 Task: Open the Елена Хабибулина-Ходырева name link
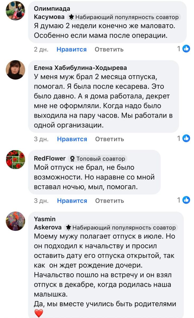80,68
